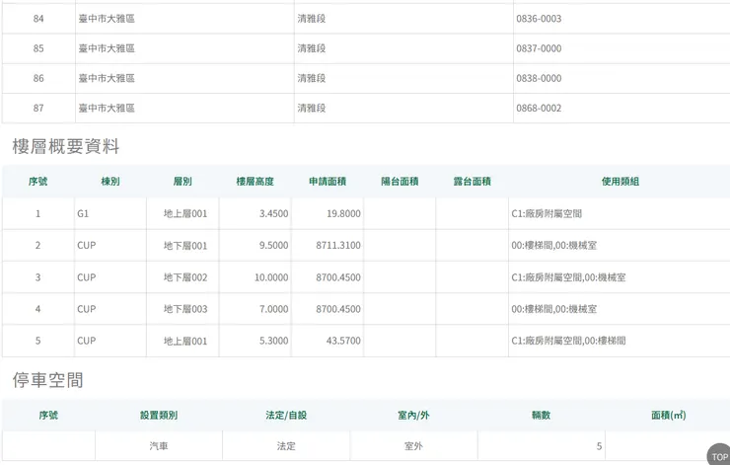Click the 法定/自設 column header
The width and height of the screenshot is (730, 465).
click(x=286, y=416)
